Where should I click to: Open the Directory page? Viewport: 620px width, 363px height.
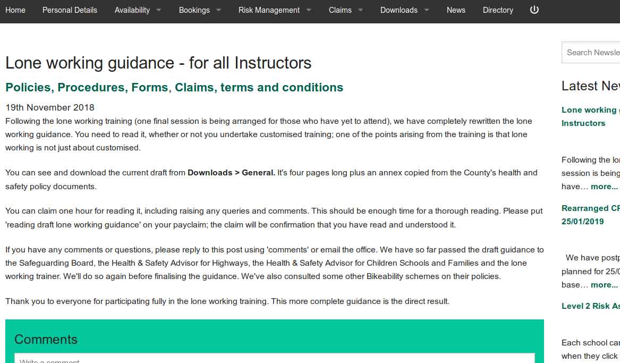pyautogui.click(x=498, y=10)
